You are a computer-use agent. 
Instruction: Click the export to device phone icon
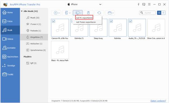66,13
